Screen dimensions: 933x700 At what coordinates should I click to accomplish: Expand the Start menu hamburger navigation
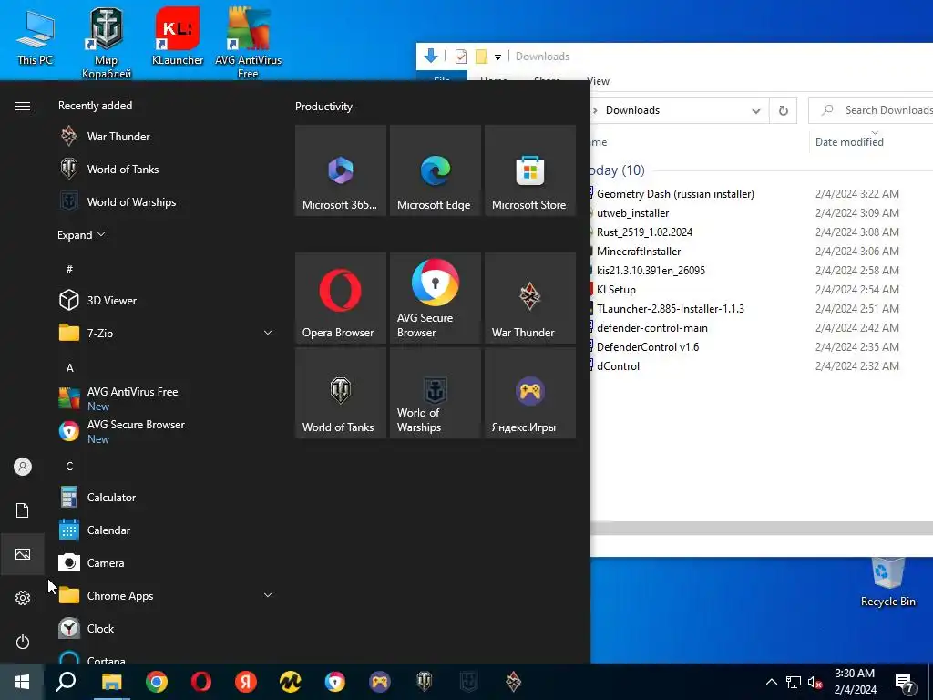click(x=23, y=106)
